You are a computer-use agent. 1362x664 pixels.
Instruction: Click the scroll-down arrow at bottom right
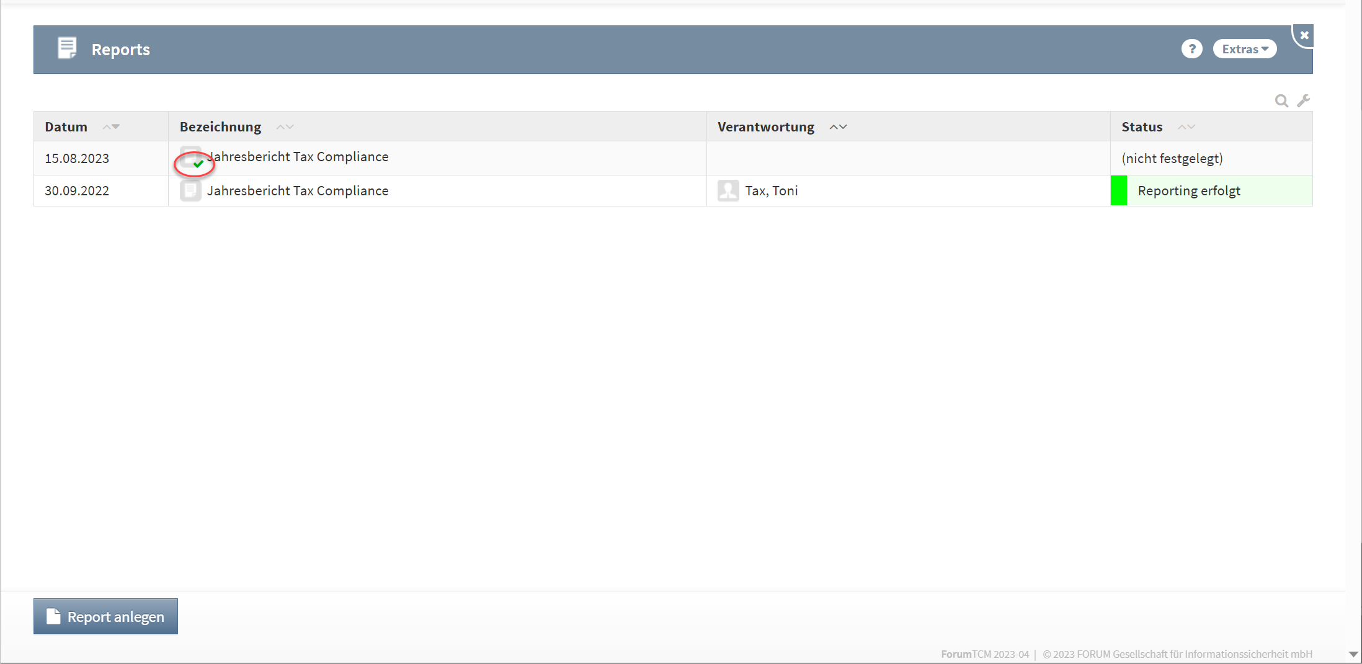(x=1353, y=655)
